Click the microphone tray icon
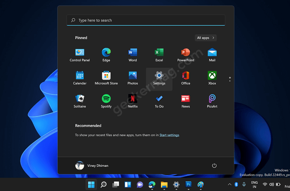The height and width of the screenshot is (191, 290). coord(244,184)
